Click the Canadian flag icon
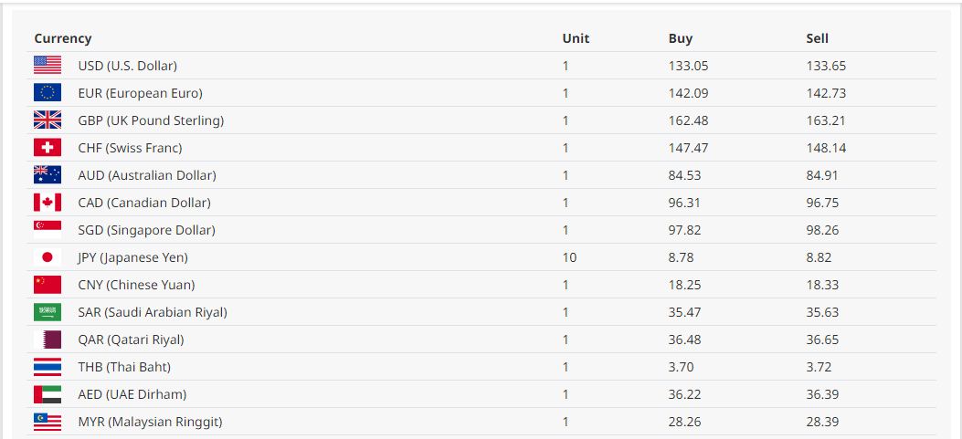Viewport: 962px width, 439px height. pos(48,203)
